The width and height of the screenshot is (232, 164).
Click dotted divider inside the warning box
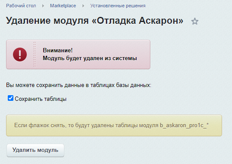coord(35,55)
